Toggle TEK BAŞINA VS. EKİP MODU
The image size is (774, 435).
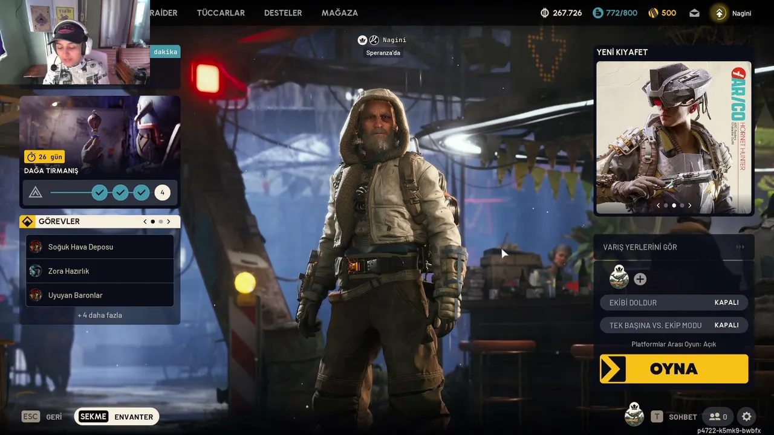coord(674,325)
